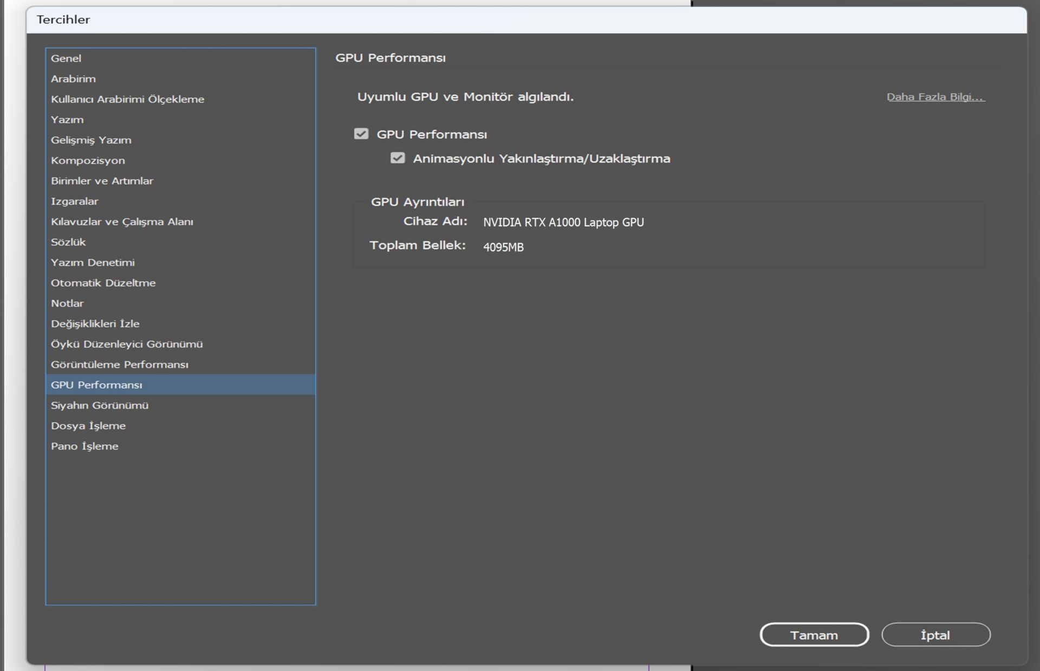Choose Birimler ve Artımlar category

click(102, 181)
